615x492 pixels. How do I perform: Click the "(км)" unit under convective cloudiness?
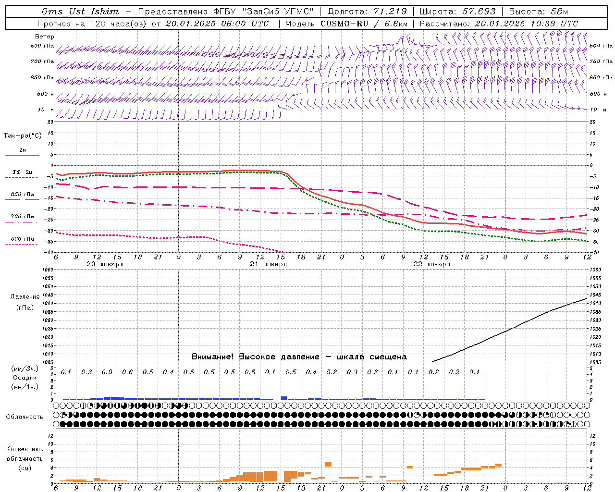point(25,468)
